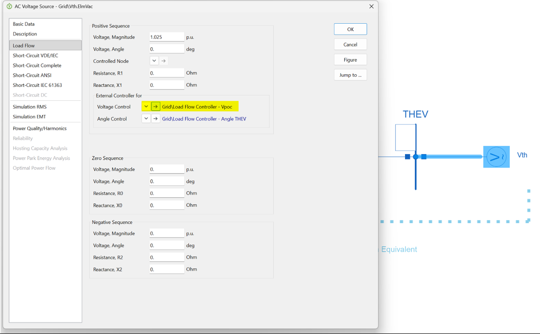The width and height of the screenshot is (540, 334).
Task: Click the Controlled Node arrow icon
Action: (x=163, y=61)
